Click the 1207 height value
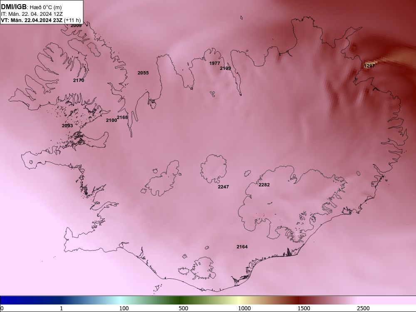 pos(369,66)
